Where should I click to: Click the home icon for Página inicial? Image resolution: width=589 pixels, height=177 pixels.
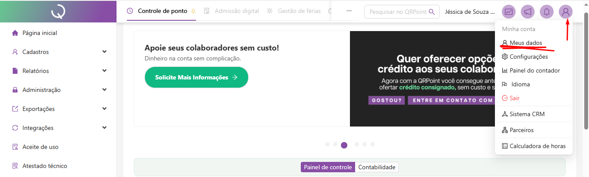coord(15,33)
